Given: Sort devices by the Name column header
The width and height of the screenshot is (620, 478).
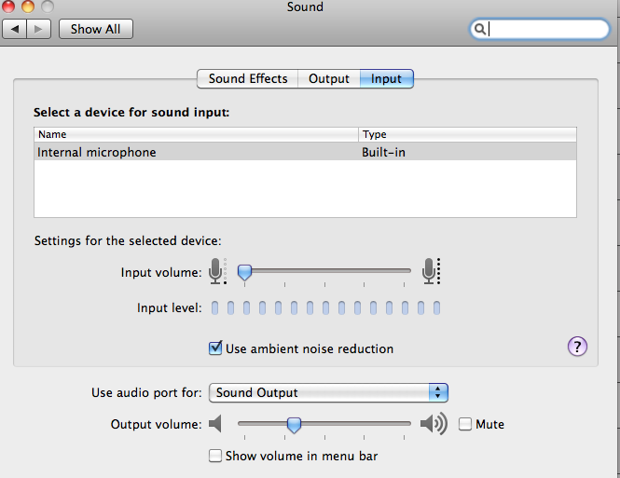Looking at the screenshot, I should [196, 134].
